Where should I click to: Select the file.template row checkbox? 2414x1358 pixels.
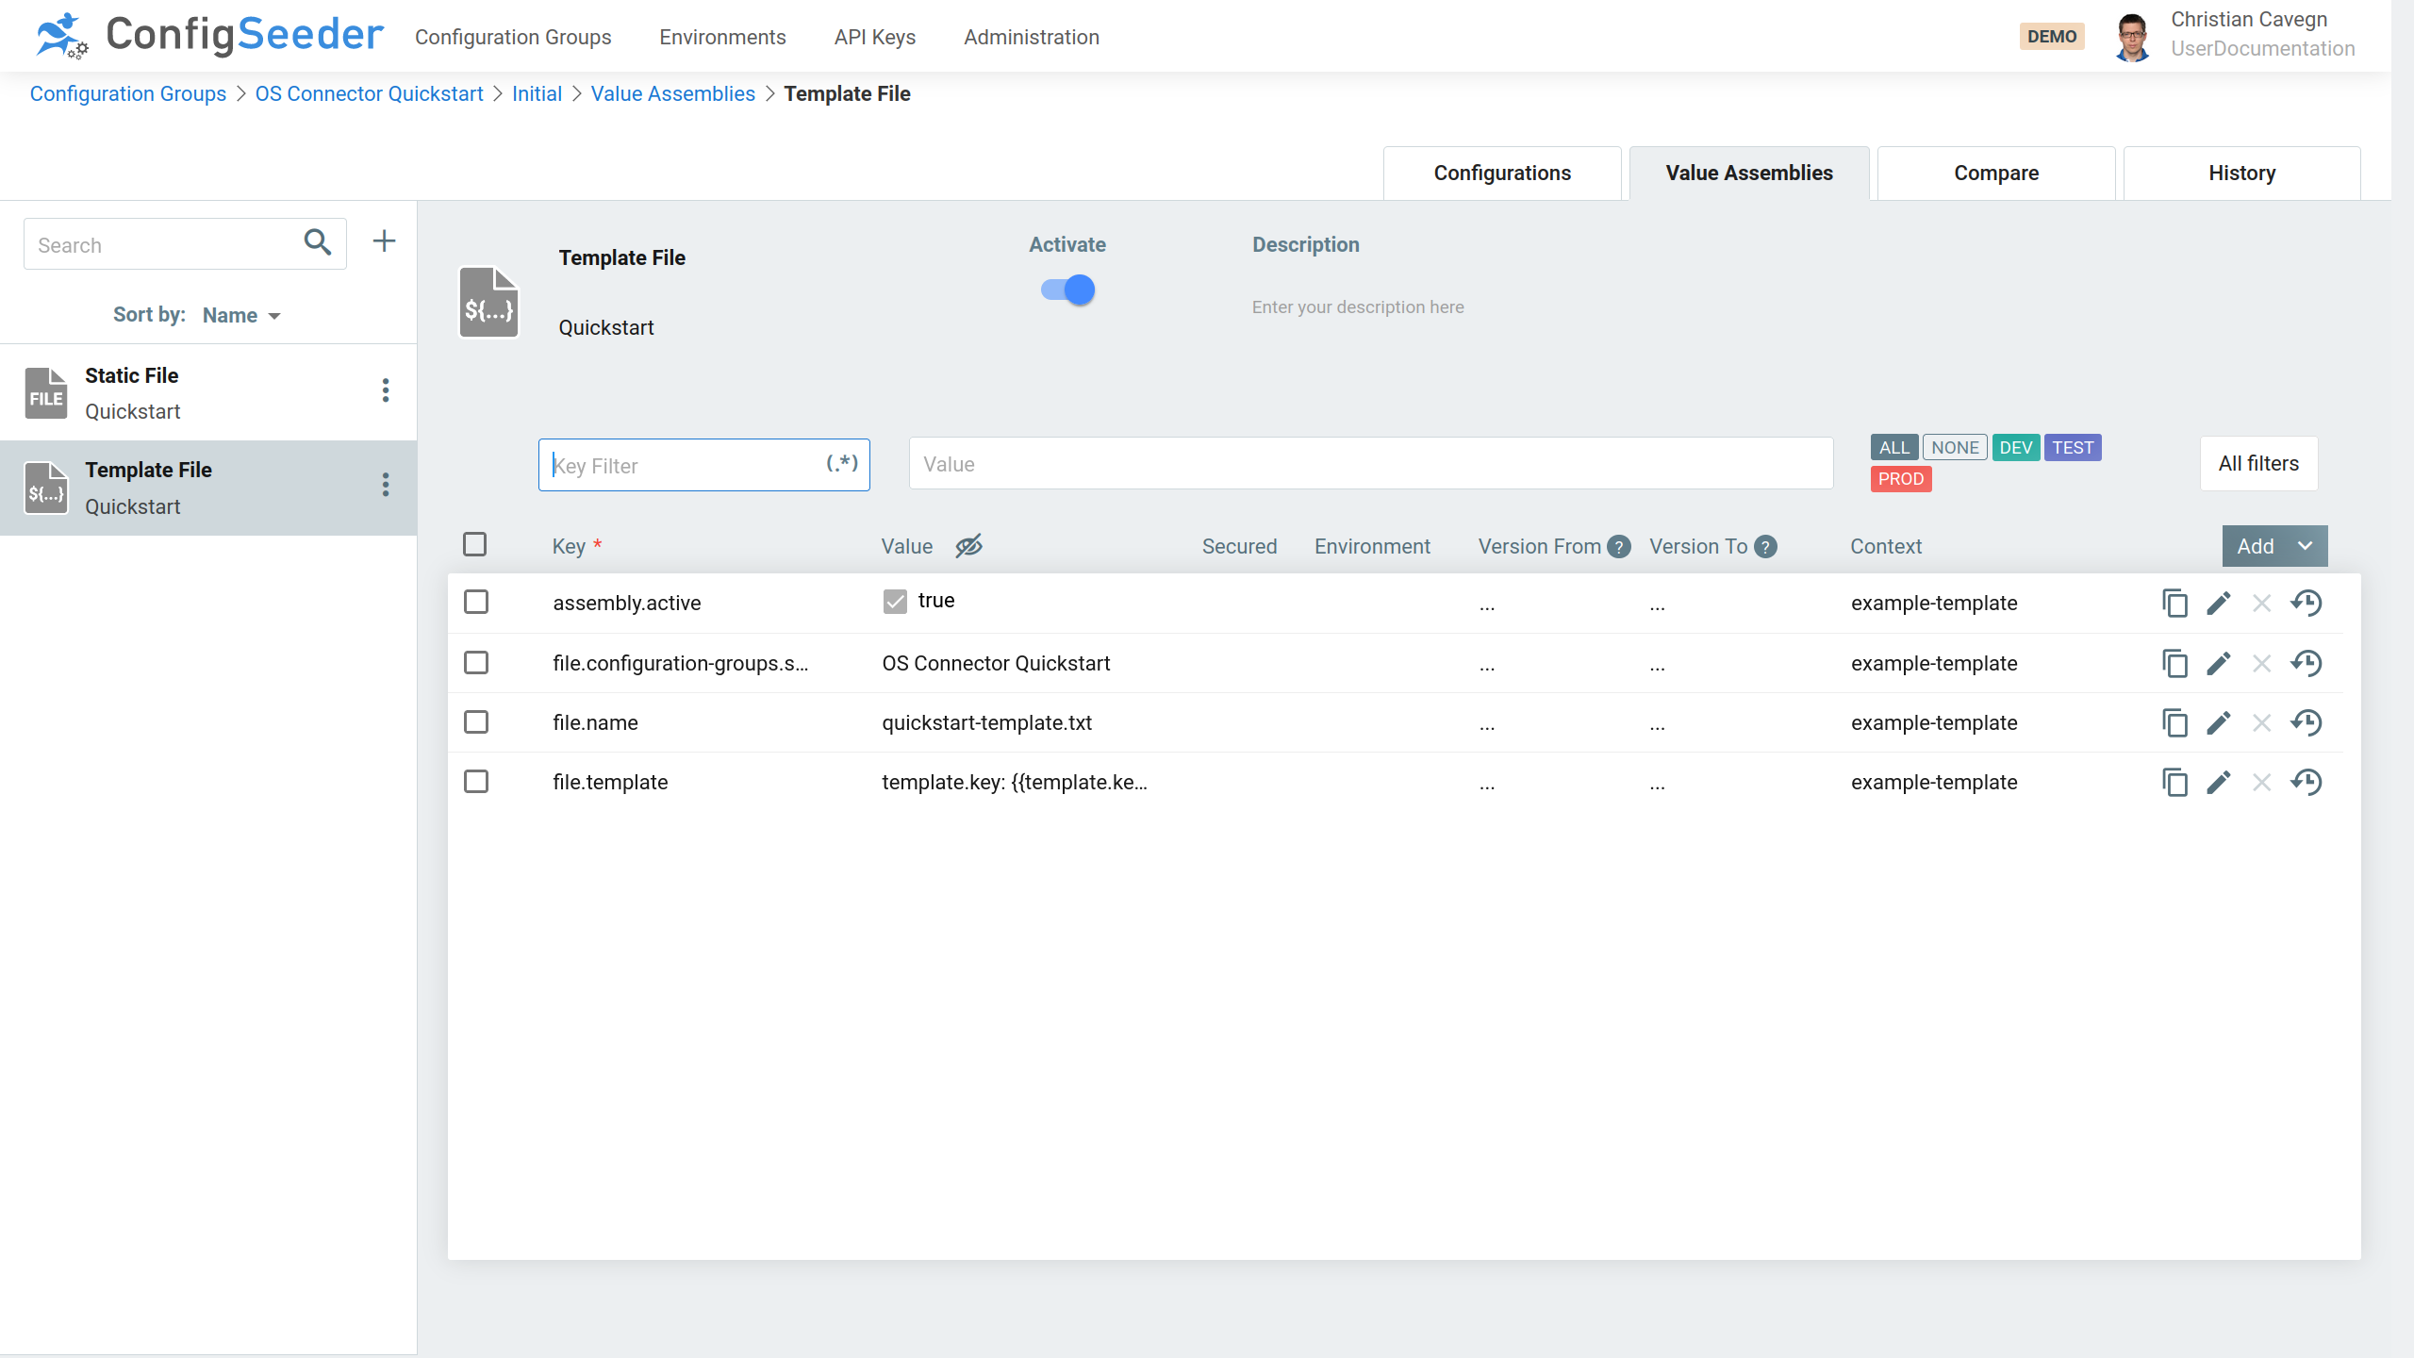[x=476, y=782]
